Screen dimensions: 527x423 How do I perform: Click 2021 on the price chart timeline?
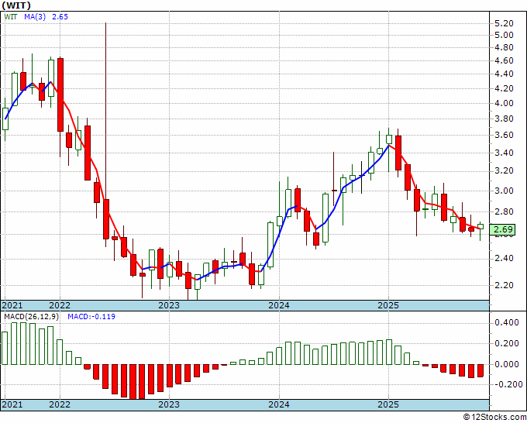click(12, 305)
